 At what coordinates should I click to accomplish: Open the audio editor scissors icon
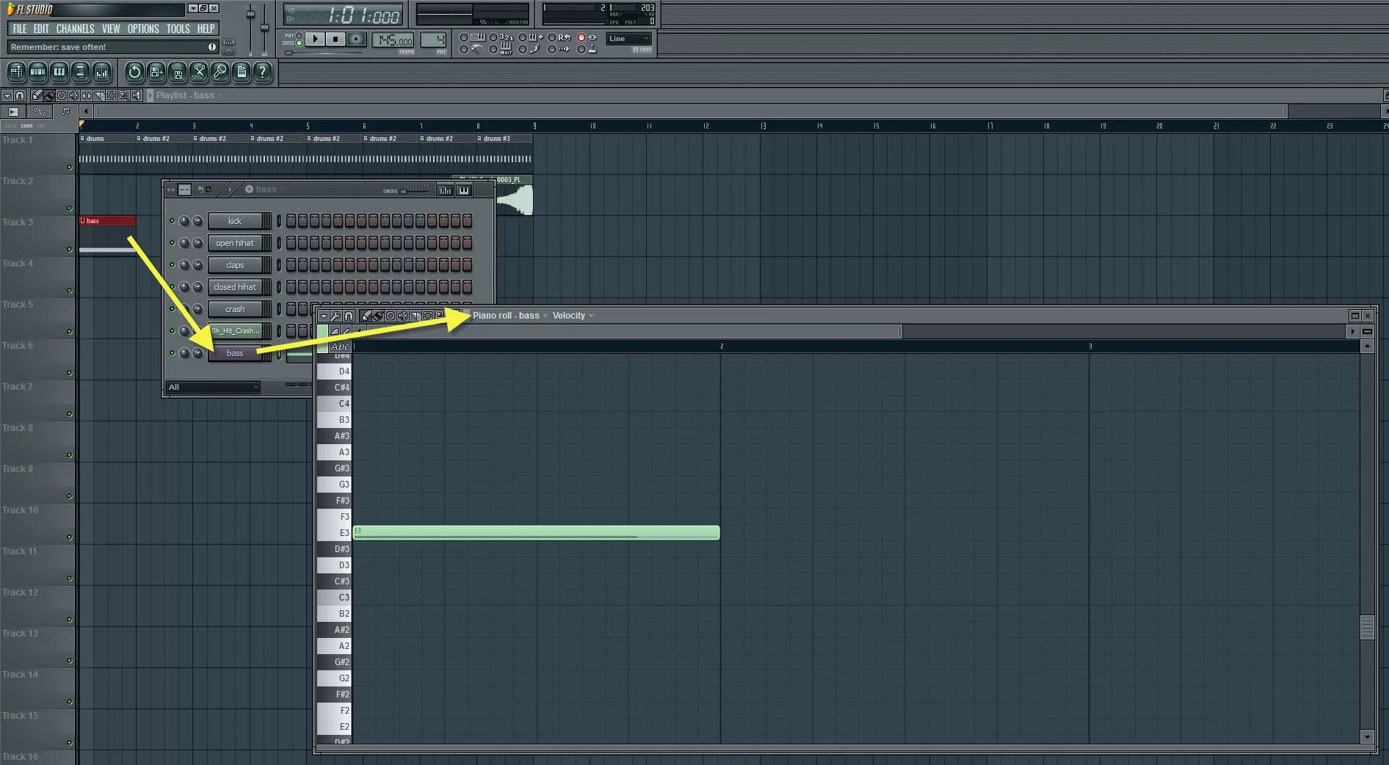coord(198,72)
